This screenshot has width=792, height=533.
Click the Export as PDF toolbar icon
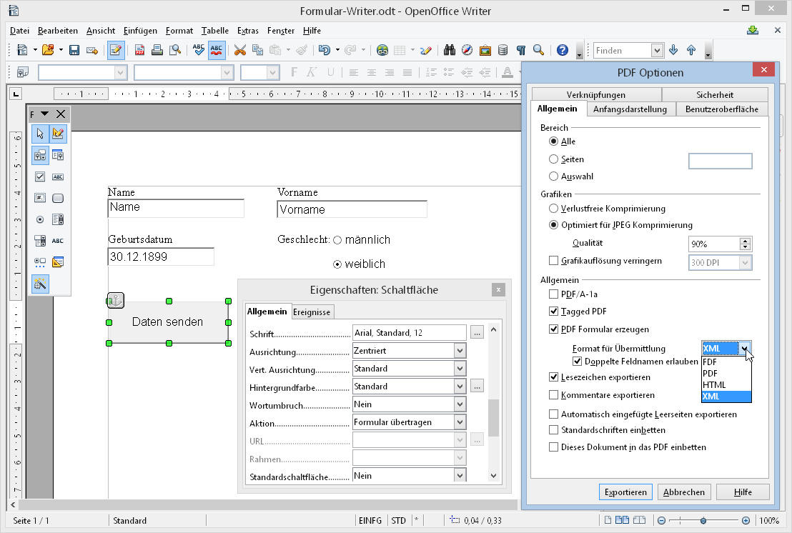[139, 50]
